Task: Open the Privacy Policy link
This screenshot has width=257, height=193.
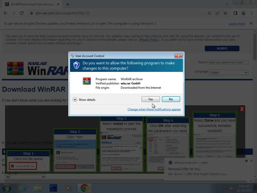Action: coord(149,39)
